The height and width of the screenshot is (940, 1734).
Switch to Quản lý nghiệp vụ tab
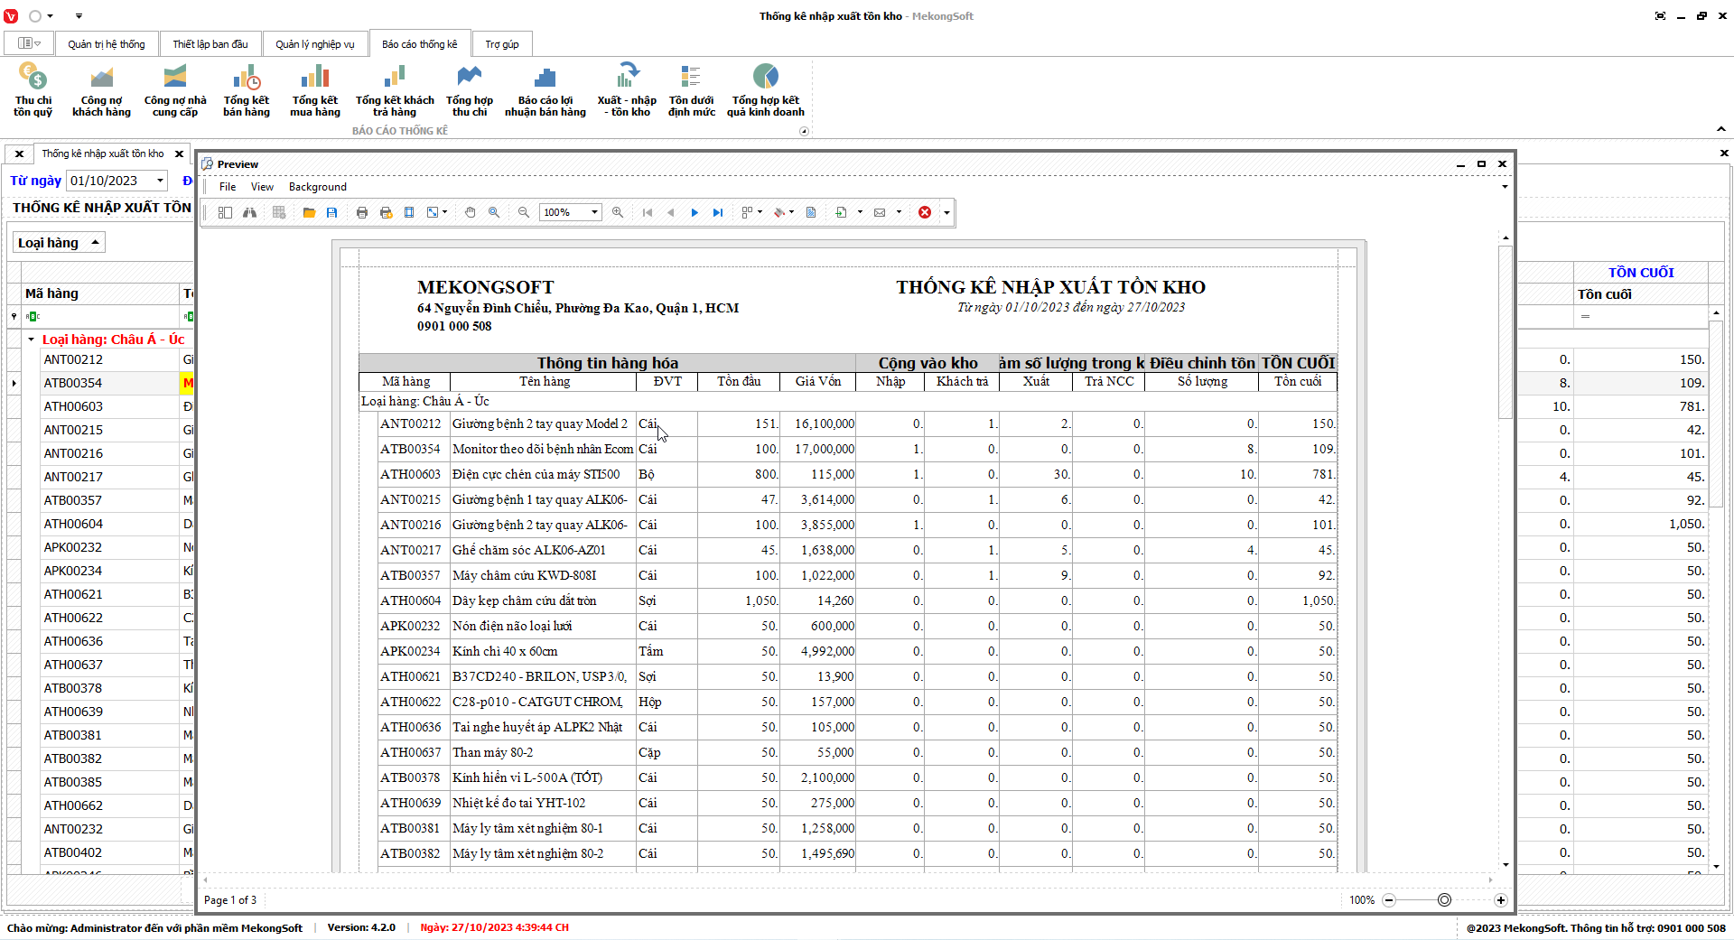314,44
